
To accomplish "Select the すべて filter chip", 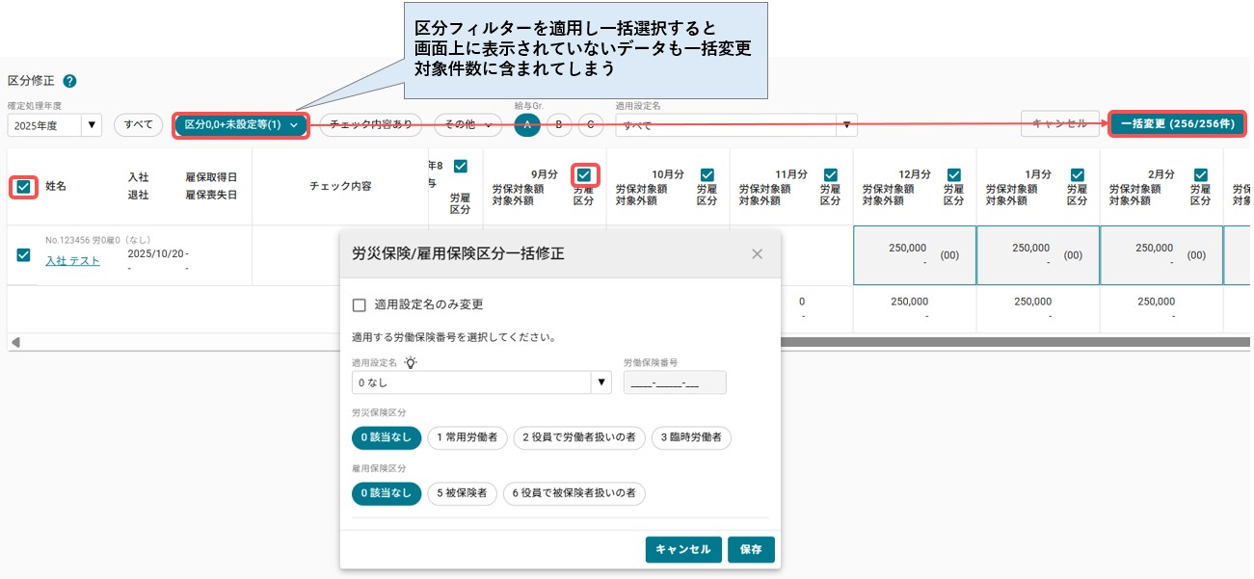I will (x=139, y=124).
